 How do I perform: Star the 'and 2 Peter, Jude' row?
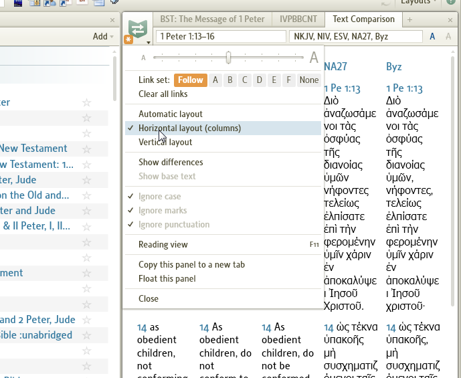click(x=86, y=320)
